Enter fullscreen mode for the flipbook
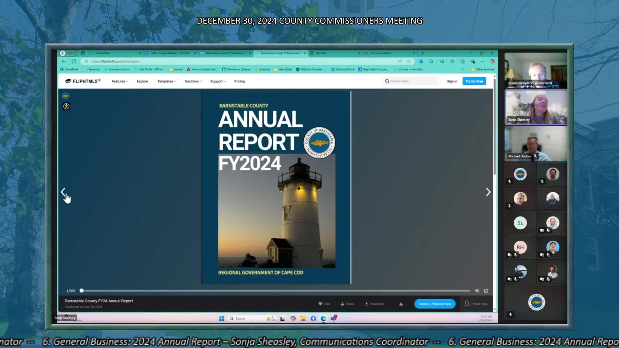This screenshot has width=619, height=348. pos(486,291)
